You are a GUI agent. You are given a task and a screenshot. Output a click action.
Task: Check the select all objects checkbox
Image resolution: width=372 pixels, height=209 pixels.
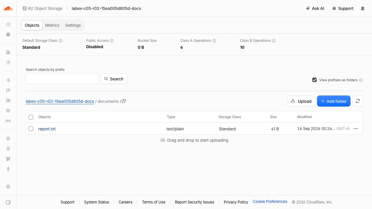click(x=31, y=117)
